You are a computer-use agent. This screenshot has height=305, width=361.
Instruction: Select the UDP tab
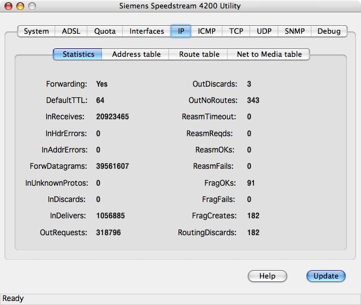(264, 31)
